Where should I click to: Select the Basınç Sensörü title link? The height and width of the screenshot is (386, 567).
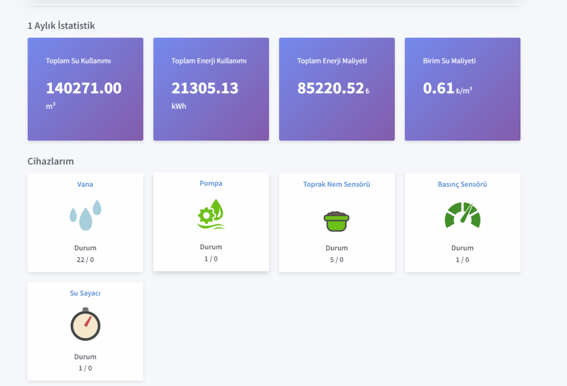tap(462, 184)
